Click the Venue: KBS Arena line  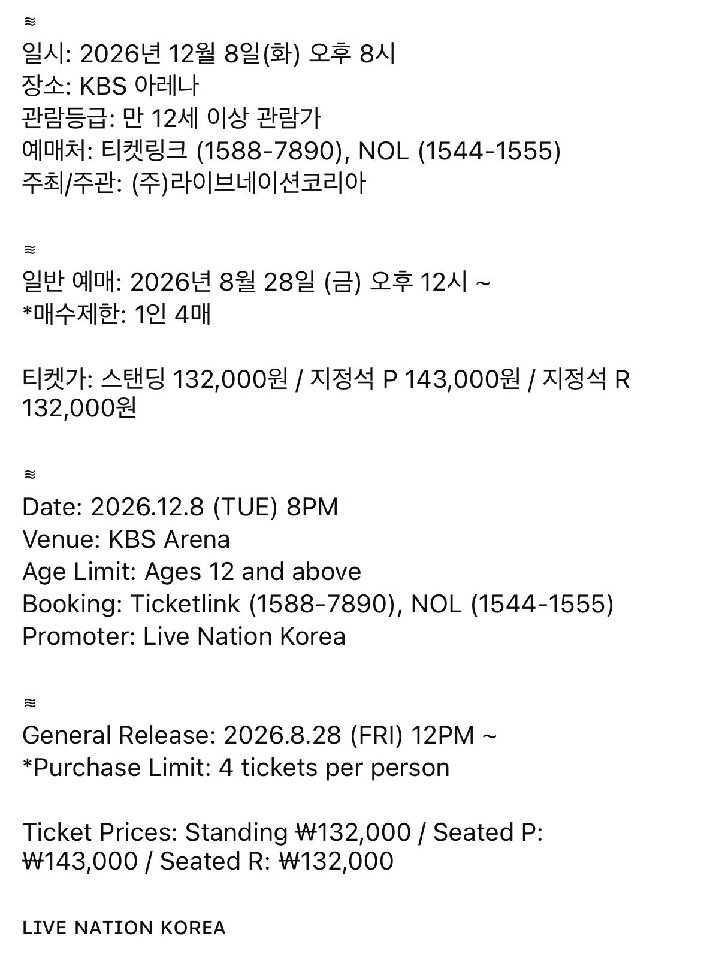126,539
